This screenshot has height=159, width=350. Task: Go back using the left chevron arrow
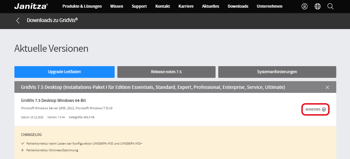click(x=18, y=21)
